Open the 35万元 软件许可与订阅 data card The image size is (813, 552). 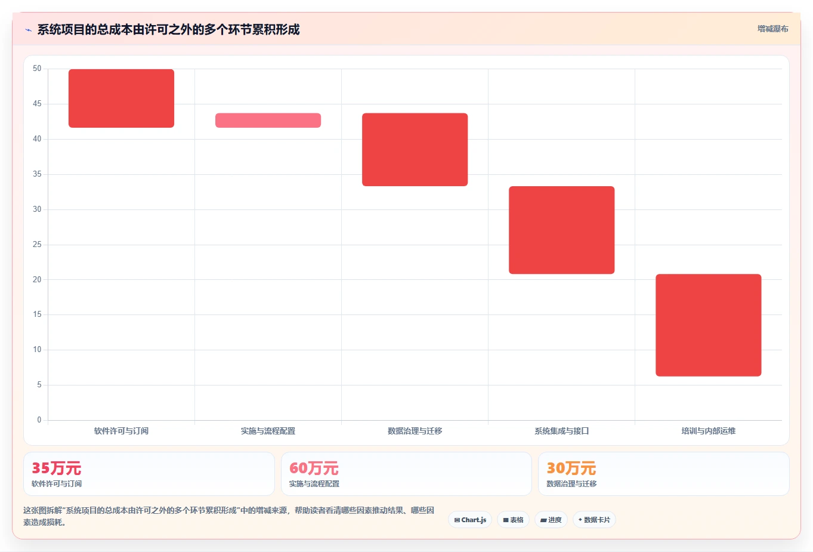pos(149,474)
